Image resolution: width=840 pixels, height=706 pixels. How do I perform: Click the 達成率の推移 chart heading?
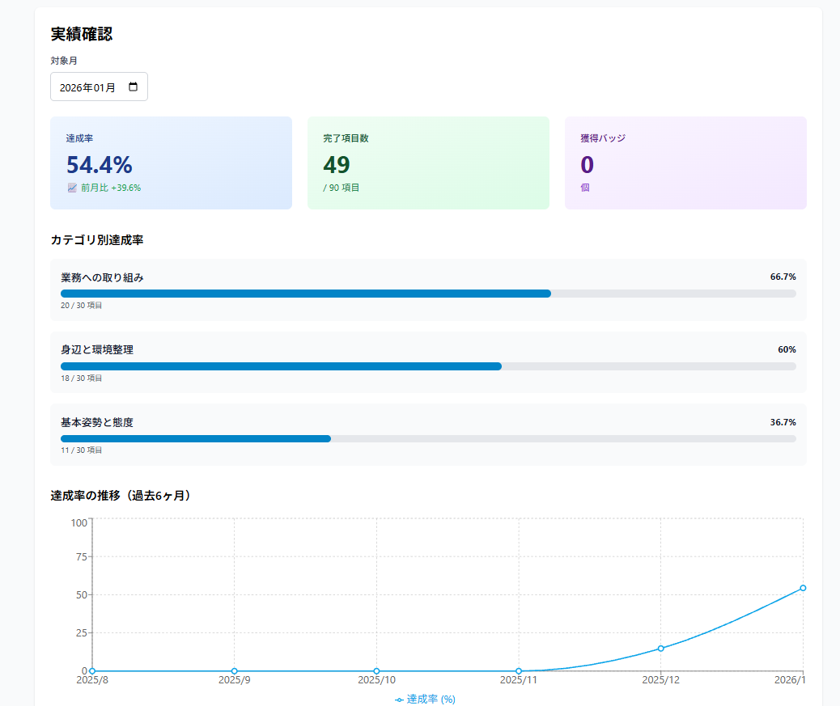pyautogui.click(x=121, y=496)
